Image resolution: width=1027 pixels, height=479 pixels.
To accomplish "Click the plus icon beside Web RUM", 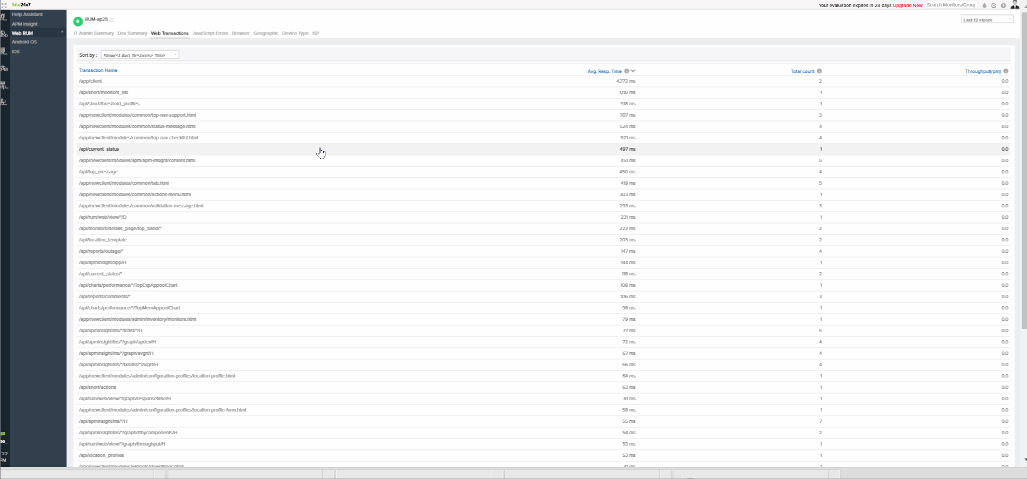I will click(62, 32).
